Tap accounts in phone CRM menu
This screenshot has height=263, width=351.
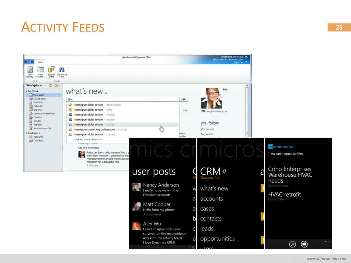tap(211, 199)
